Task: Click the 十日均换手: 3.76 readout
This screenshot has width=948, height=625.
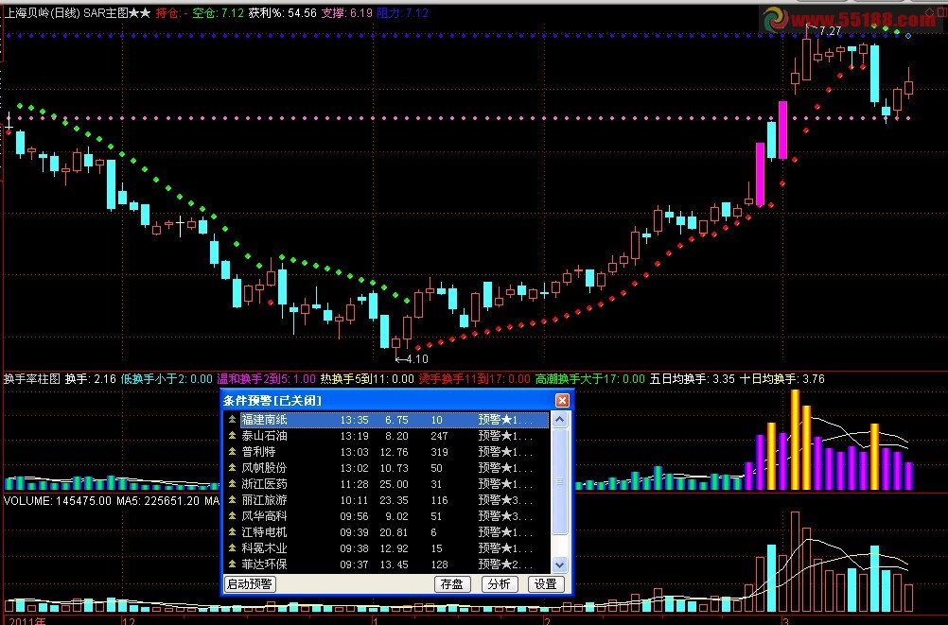Action: point(782,379)
